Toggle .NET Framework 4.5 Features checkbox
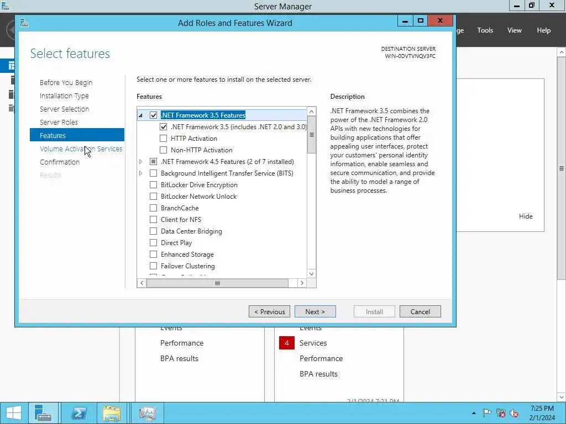Screen dimensions: 566x424 (154, 162)
